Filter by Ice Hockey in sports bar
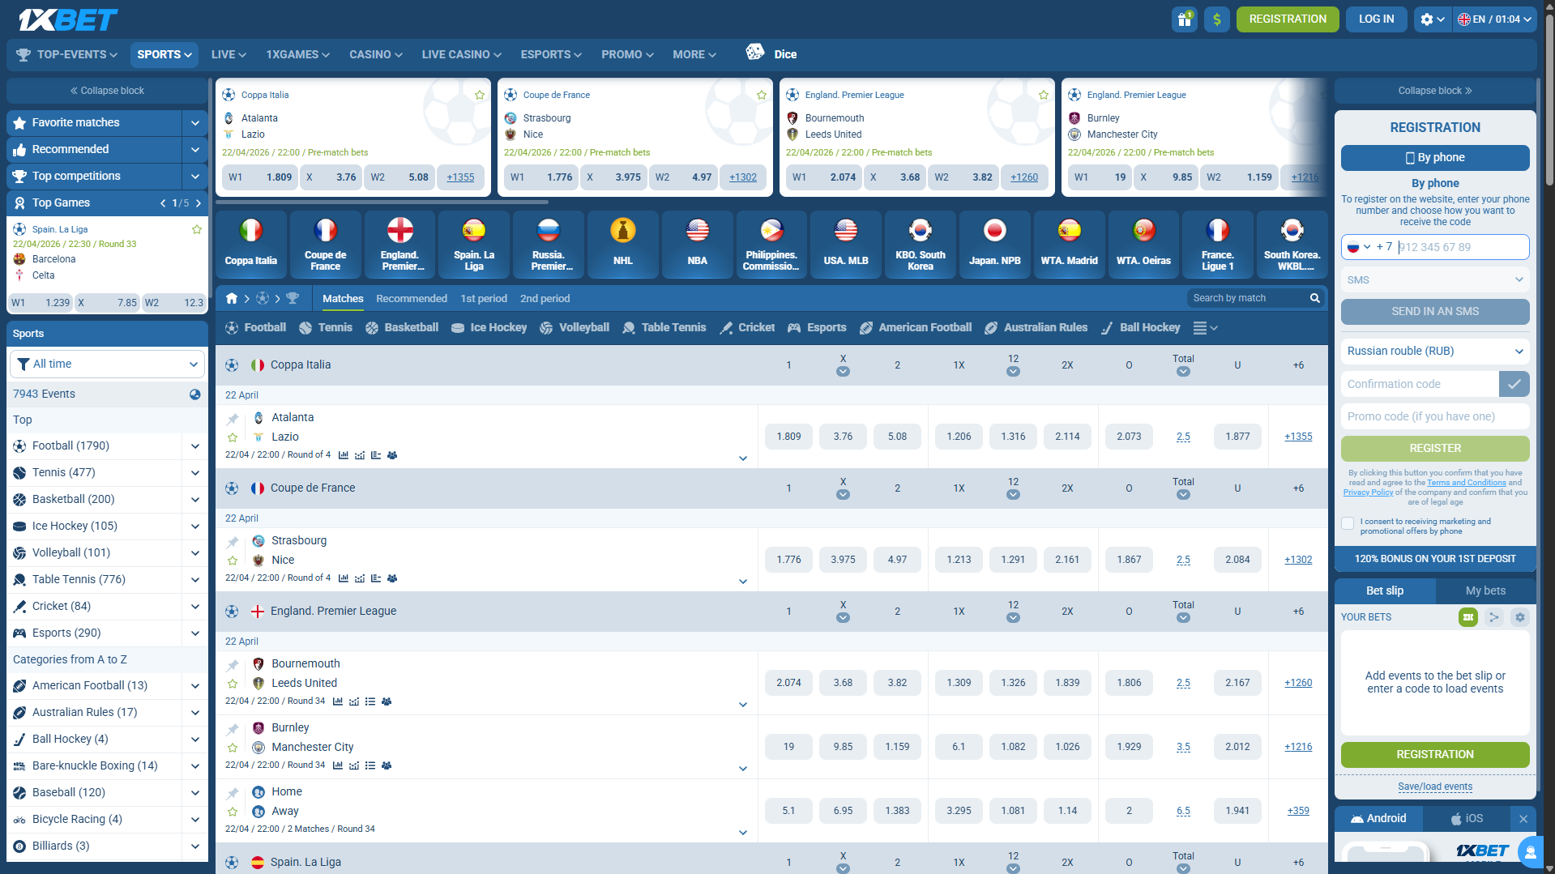The image size is (1555, 874). coord(489,327)
